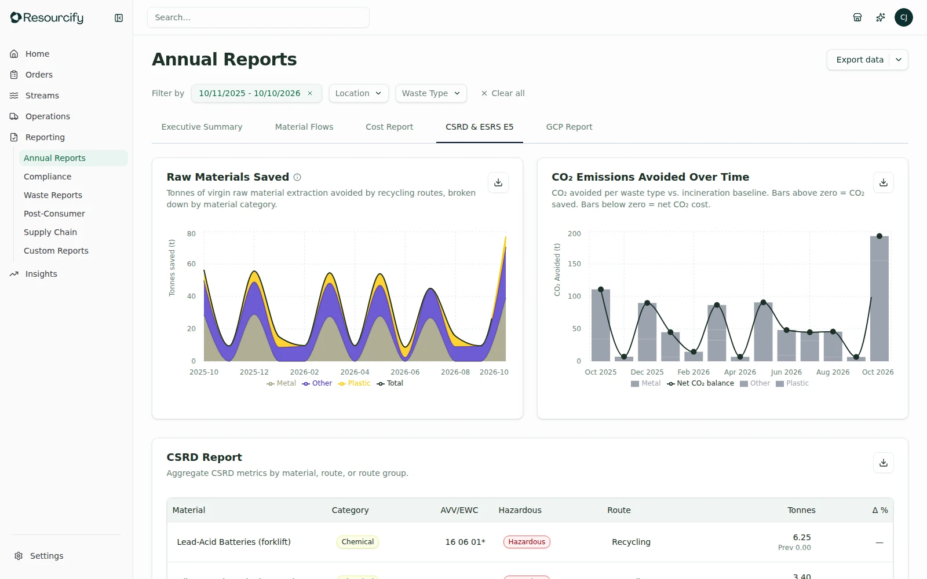Open the CJ user avatar menu
This screenshot has height=579, width=927.
pos(904,17)
